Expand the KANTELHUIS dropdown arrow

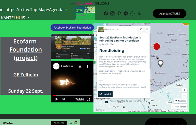(x=28, y=17)
